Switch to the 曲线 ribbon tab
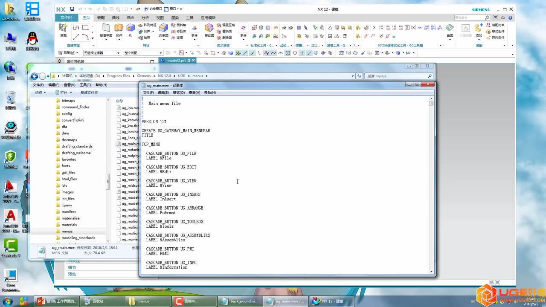The width and height of the screenshot is (546, 307). click(x=116, y=17)
